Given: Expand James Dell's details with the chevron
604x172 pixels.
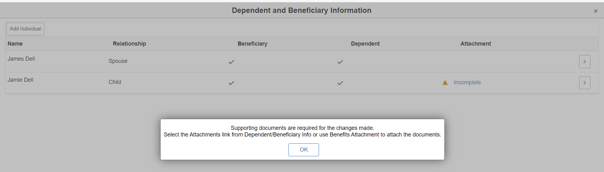Looking at the screenshot, I should [x=584, y=62].
